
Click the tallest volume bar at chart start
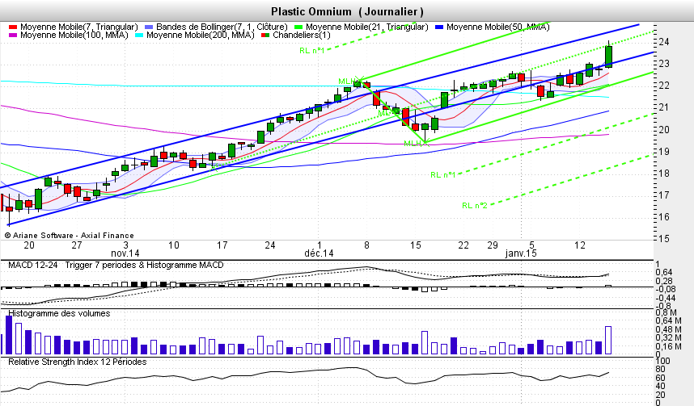pos(9,335)
